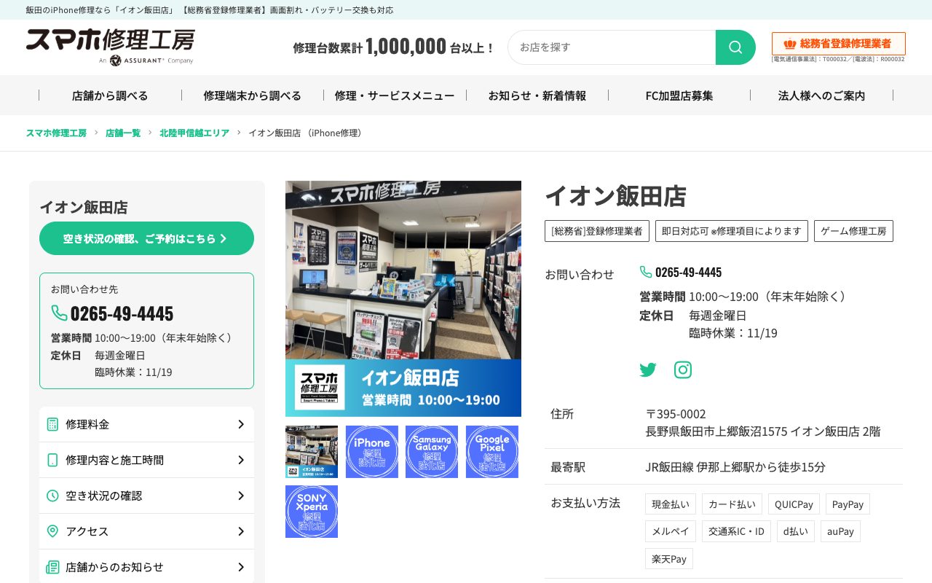Click the 総務省登録修理業者 orange banner

839,44
